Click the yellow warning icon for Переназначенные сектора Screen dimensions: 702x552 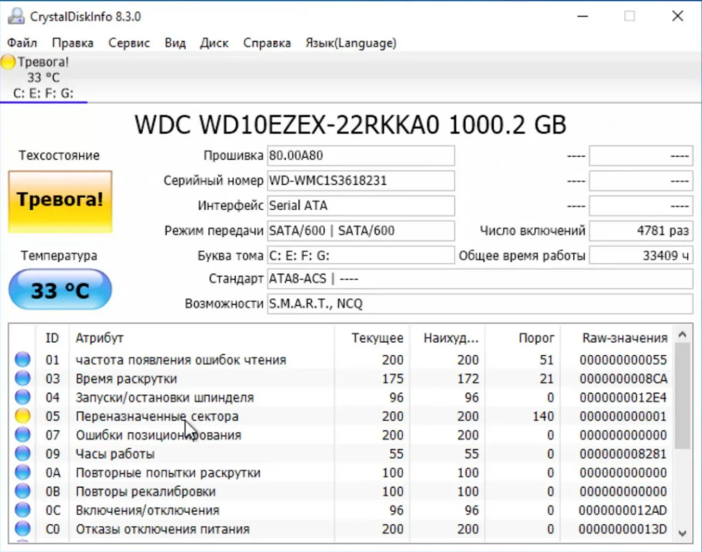pos(23,416)
